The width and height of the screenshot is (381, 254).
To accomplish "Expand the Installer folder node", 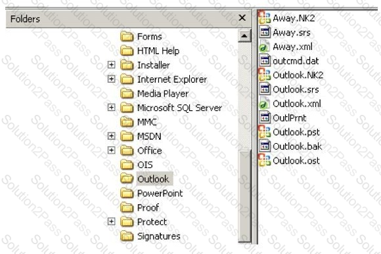I will (x=111, y=64).
